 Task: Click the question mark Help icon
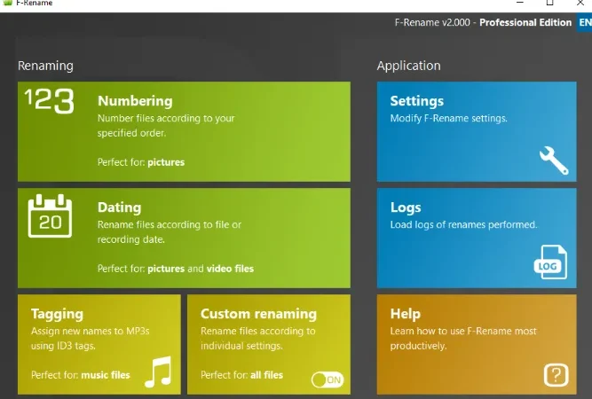click(x=556, y=375)
